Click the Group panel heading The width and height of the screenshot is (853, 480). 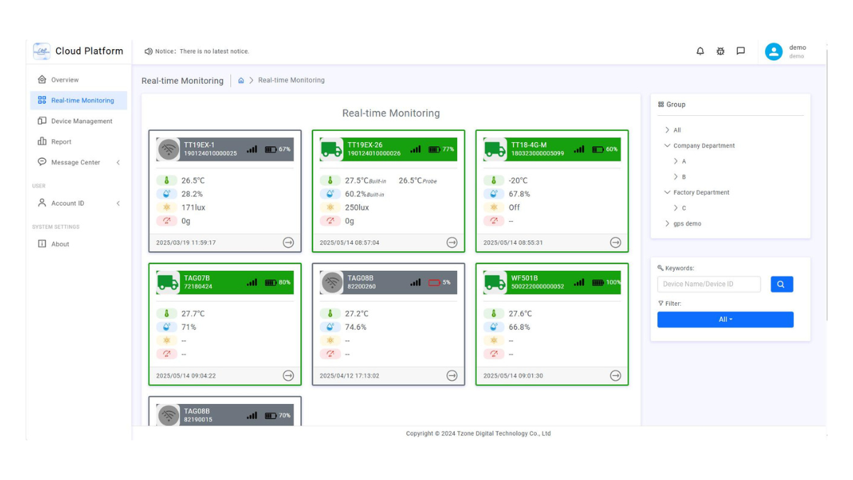click(x=672, y=105)
